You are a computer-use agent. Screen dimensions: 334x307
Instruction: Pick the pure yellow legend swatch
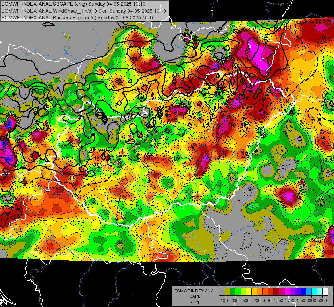(249, 292)
